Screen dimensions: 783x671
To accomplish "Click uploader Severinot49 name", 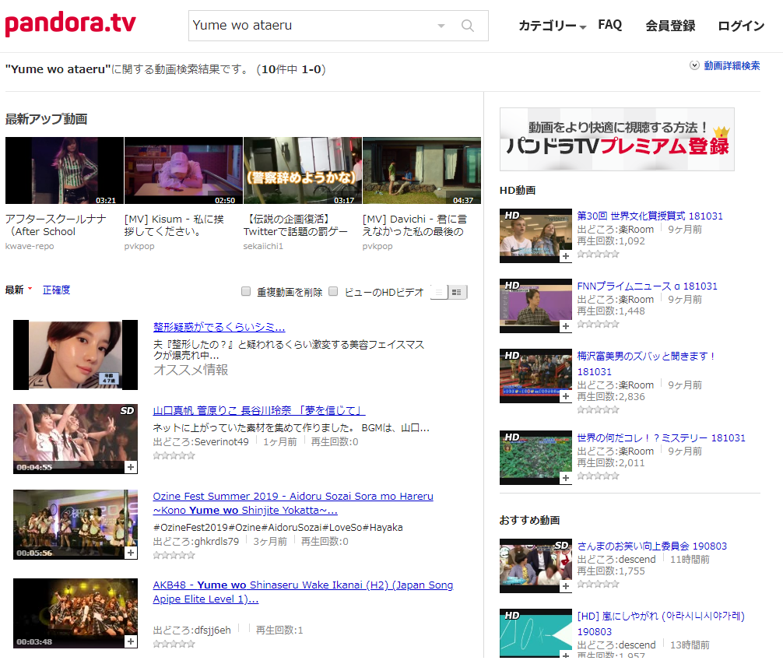I will (x=221, y=442).
